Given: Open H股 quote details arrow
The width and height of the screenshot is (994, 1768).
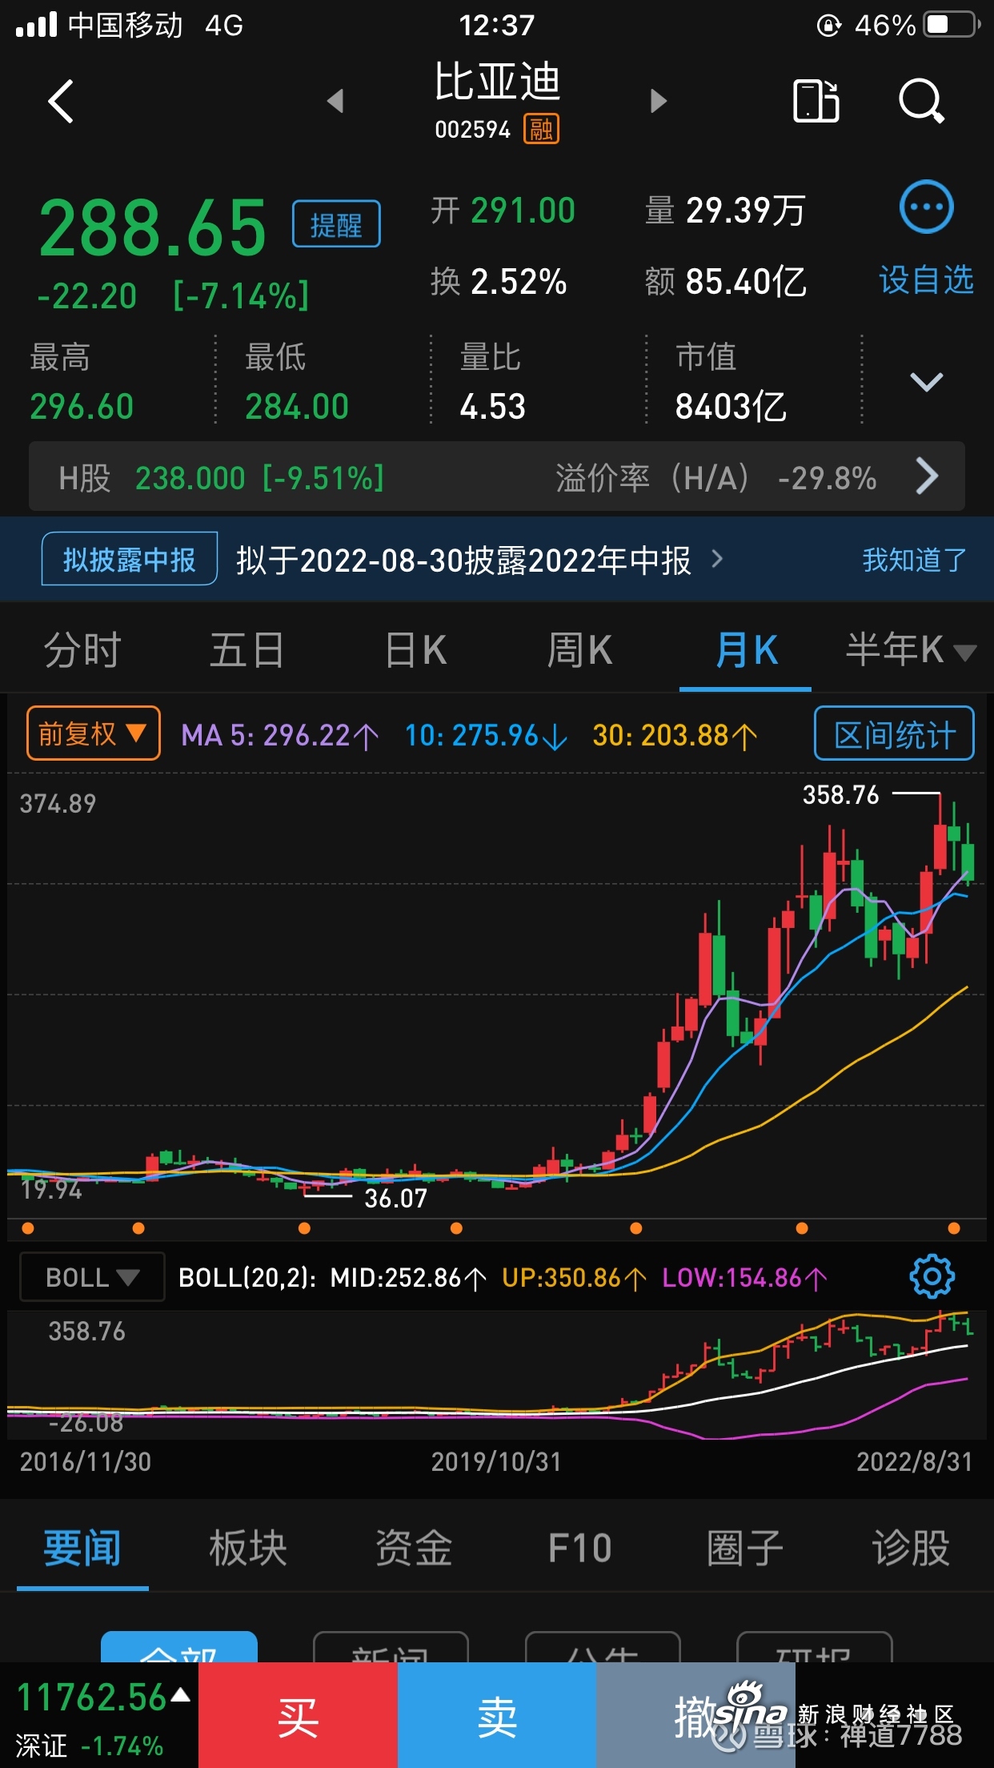Looking at the screenshot, I should point(926,477).
